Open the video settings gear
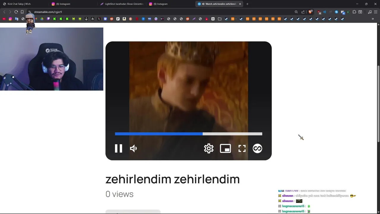The height and width of the screenshot is (214, 380). [209, 148]
